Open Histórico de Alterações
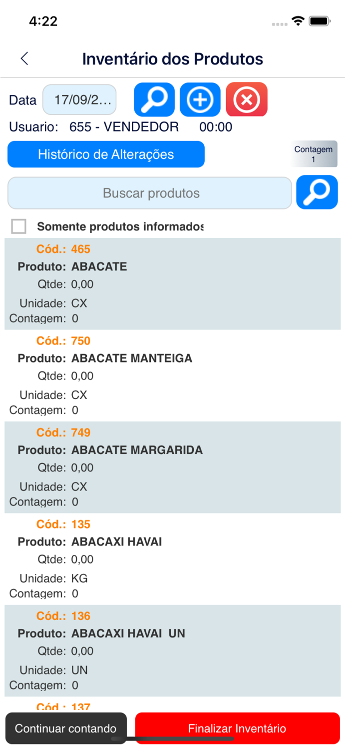This screenshot has width=346, height=750. pyautogui.click(x=106, y=154)
